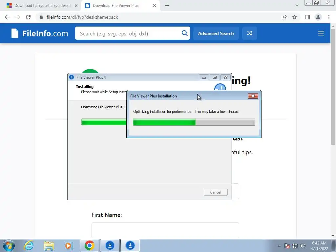Screen dimensions: 336x252
Task: Open the volume speaker icon
Action: coord(303,246)
